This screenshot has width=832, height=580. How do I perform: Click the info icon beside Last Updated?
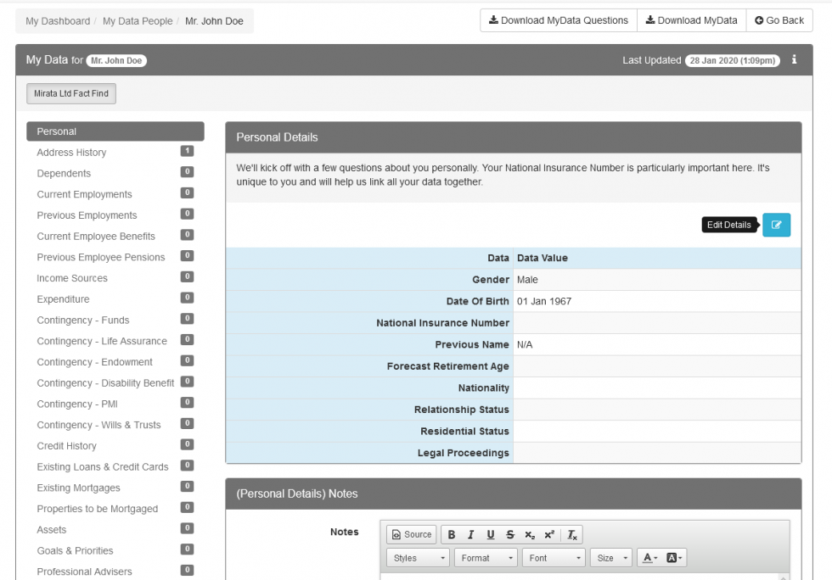coord(794,60)
